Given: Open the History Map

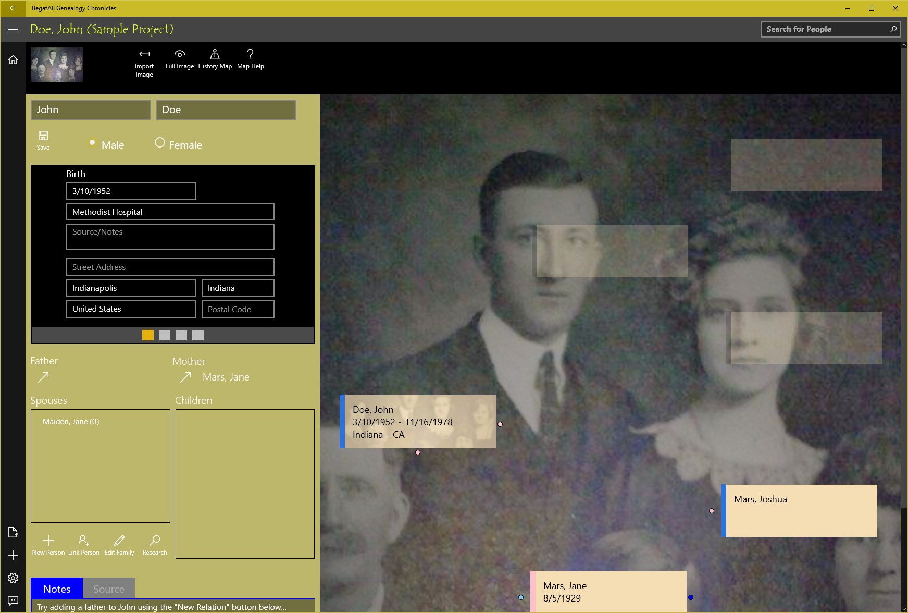Looking at the screenshot, I should (x=215, y=60).
